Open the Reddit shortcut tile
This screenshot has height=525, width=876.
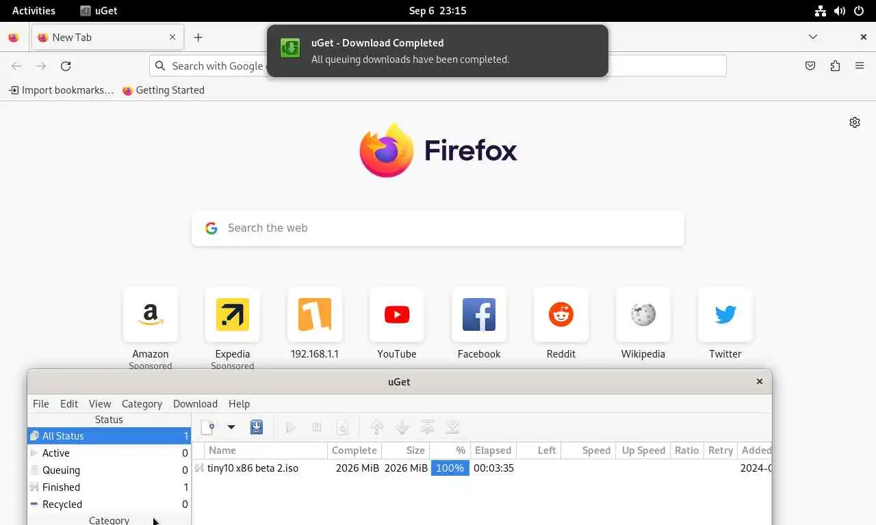coord(561,314)
